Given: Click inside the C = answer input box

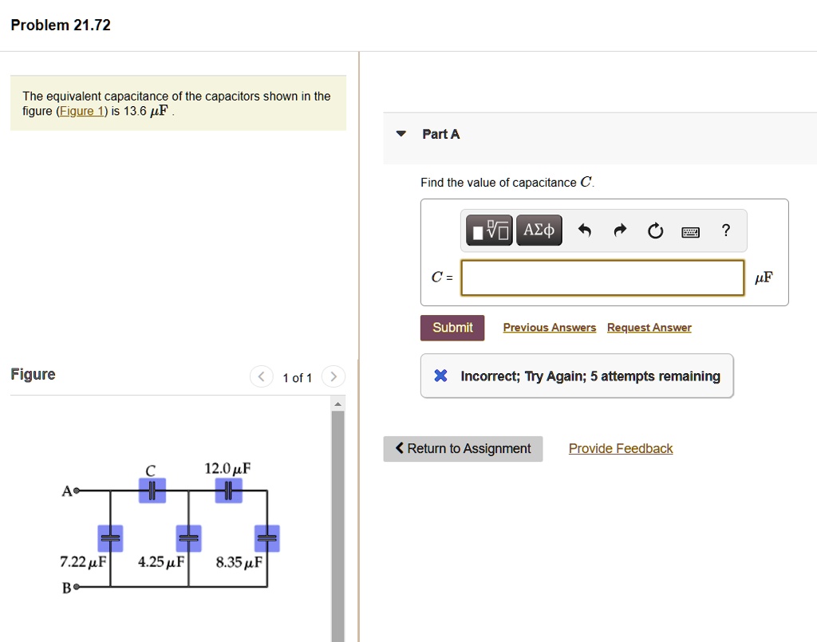Looking at the screenshot, I should pos(602,278).
